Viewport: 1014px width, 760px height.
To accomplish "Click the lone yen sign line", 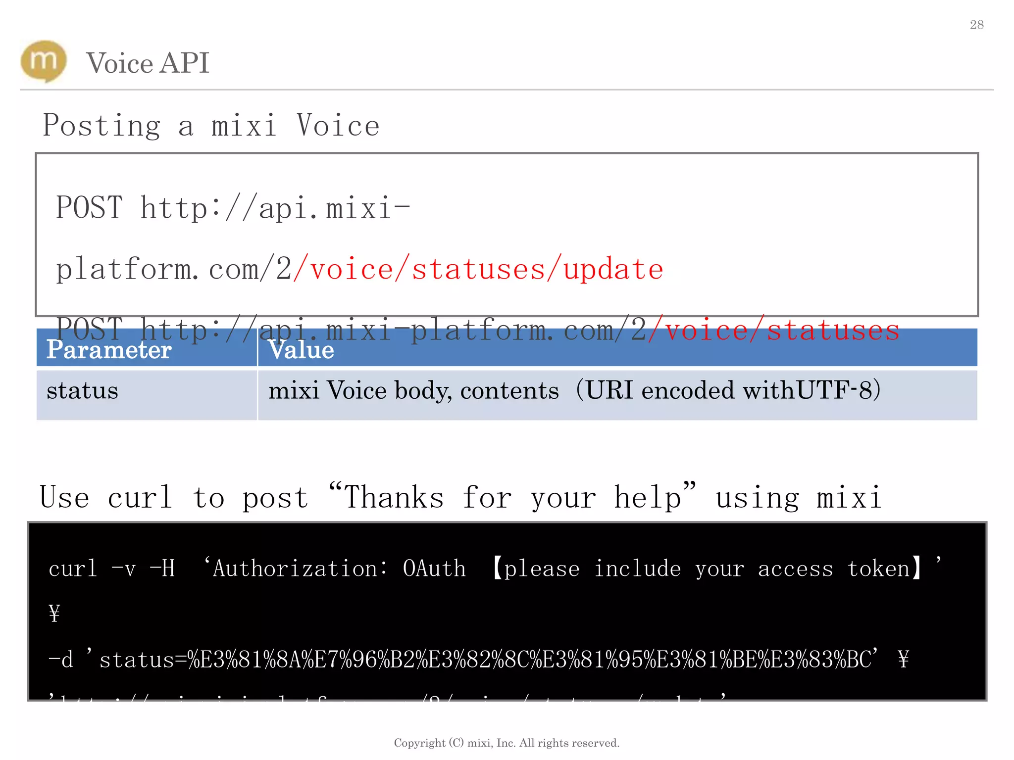I will point(54,614).
